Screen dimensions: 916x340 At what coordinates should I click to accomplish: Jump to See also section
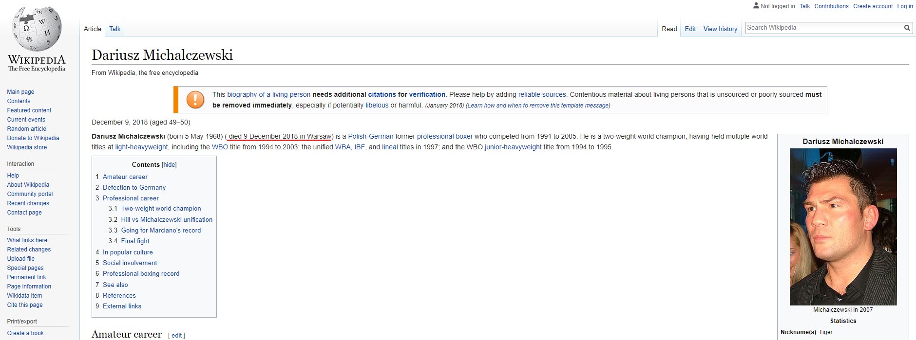click(x=115, y=285)
